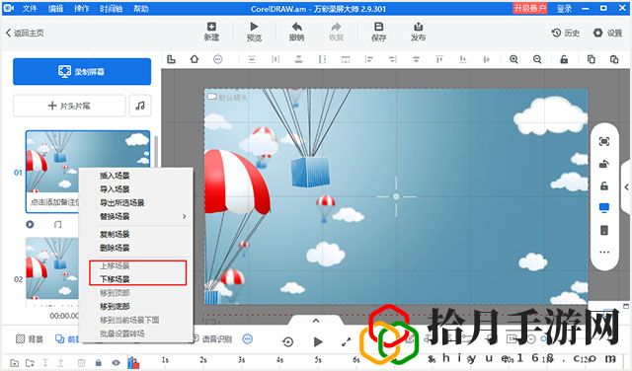Open the 编辑 (Edit) menu
632x371 pixels.
55,8
